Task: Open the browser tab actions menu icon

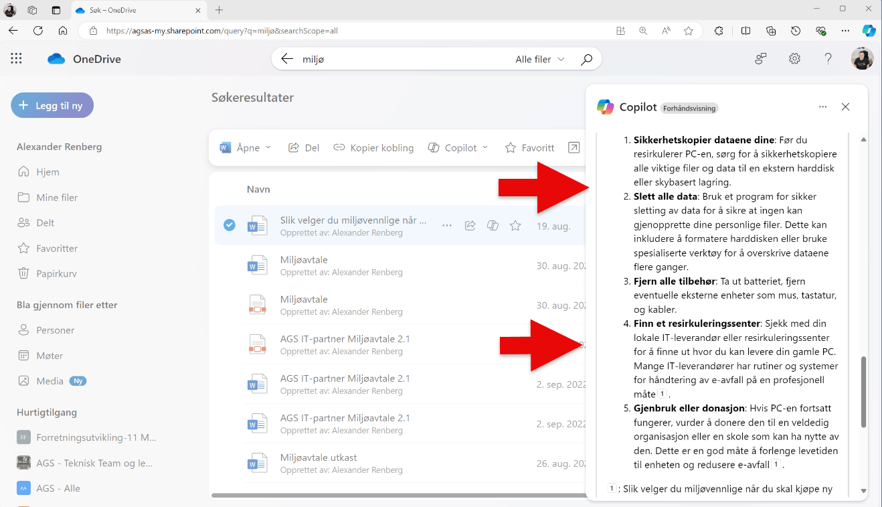Action: click(x=56, y=10)
